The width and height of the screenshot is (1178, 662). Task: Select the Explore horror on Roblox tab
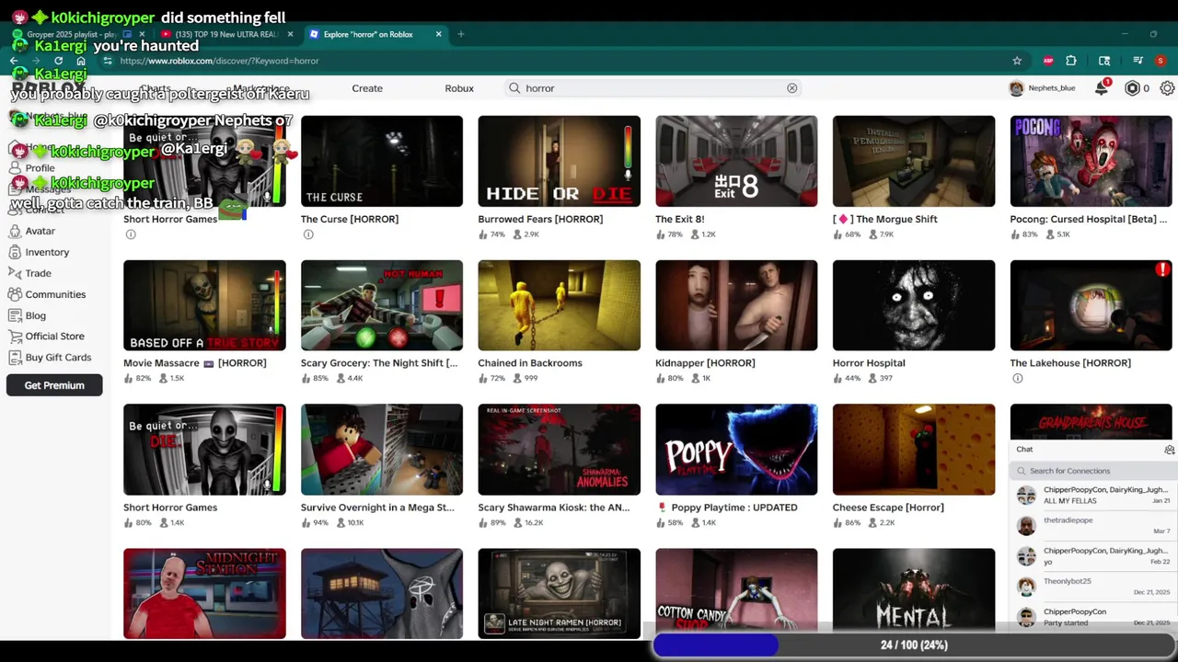375,34
